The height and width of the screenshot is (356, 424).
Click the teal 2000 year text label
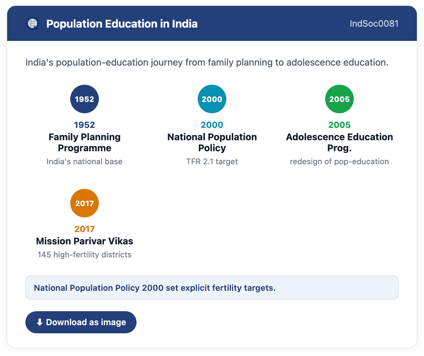pos(212,125)
